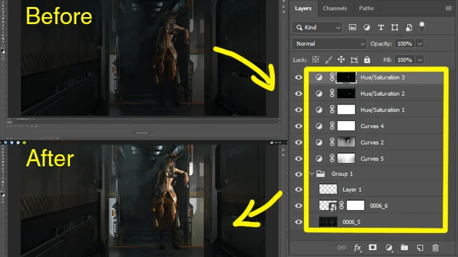Lock position move icon
This screenshot has height=257, width=458.
tap(341, 60)
